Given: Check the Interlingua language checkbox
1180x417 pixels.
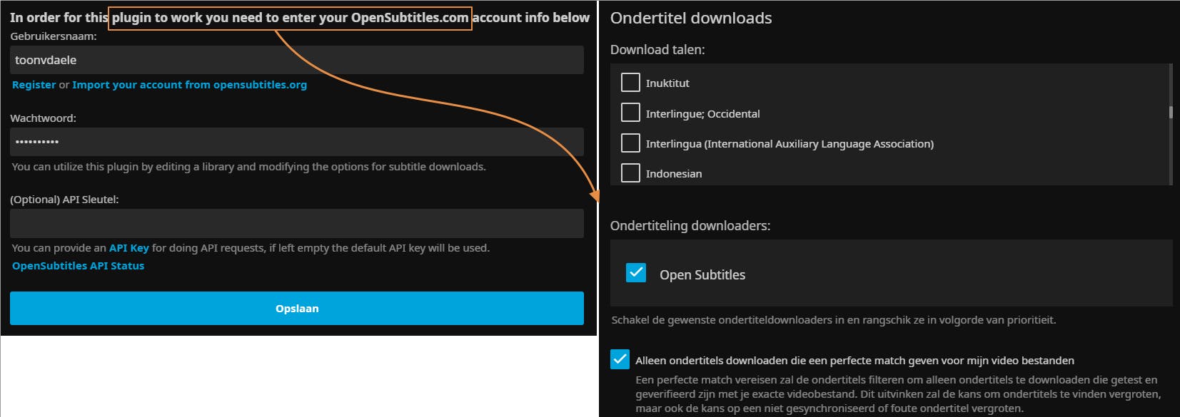Looking at the screenshot, I should (x=630, y=143).
